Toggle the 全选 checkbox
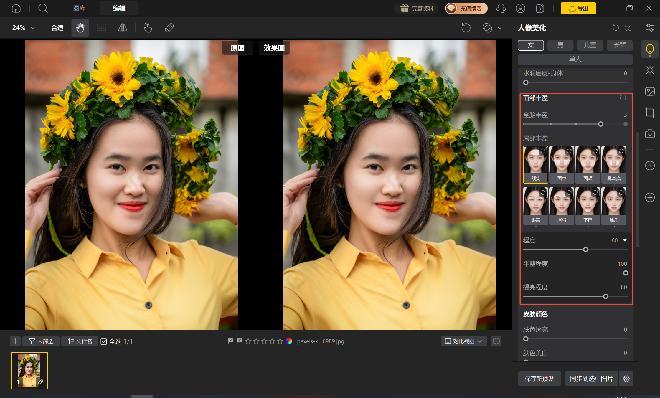This screenshot has height=398, width=660. [x=104, y=341]
